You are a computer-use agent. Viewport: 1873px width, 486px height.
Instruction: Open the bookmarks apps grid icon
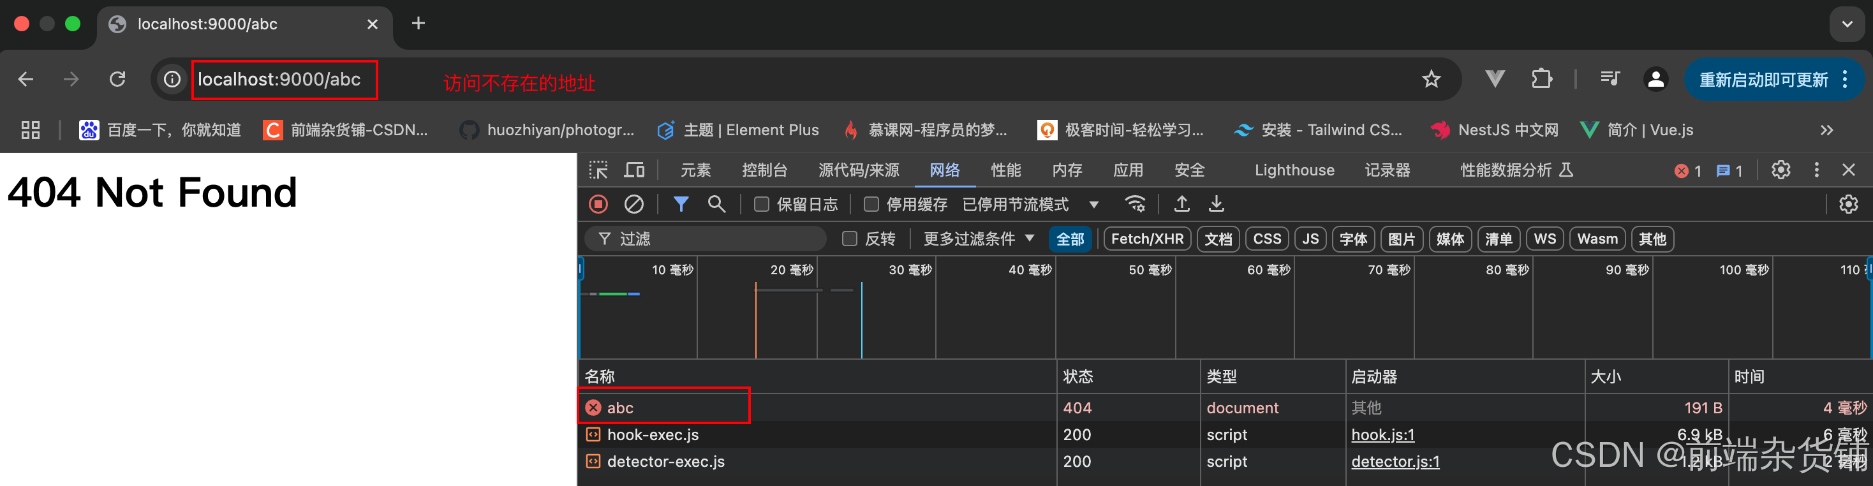[x=31, y=130]
